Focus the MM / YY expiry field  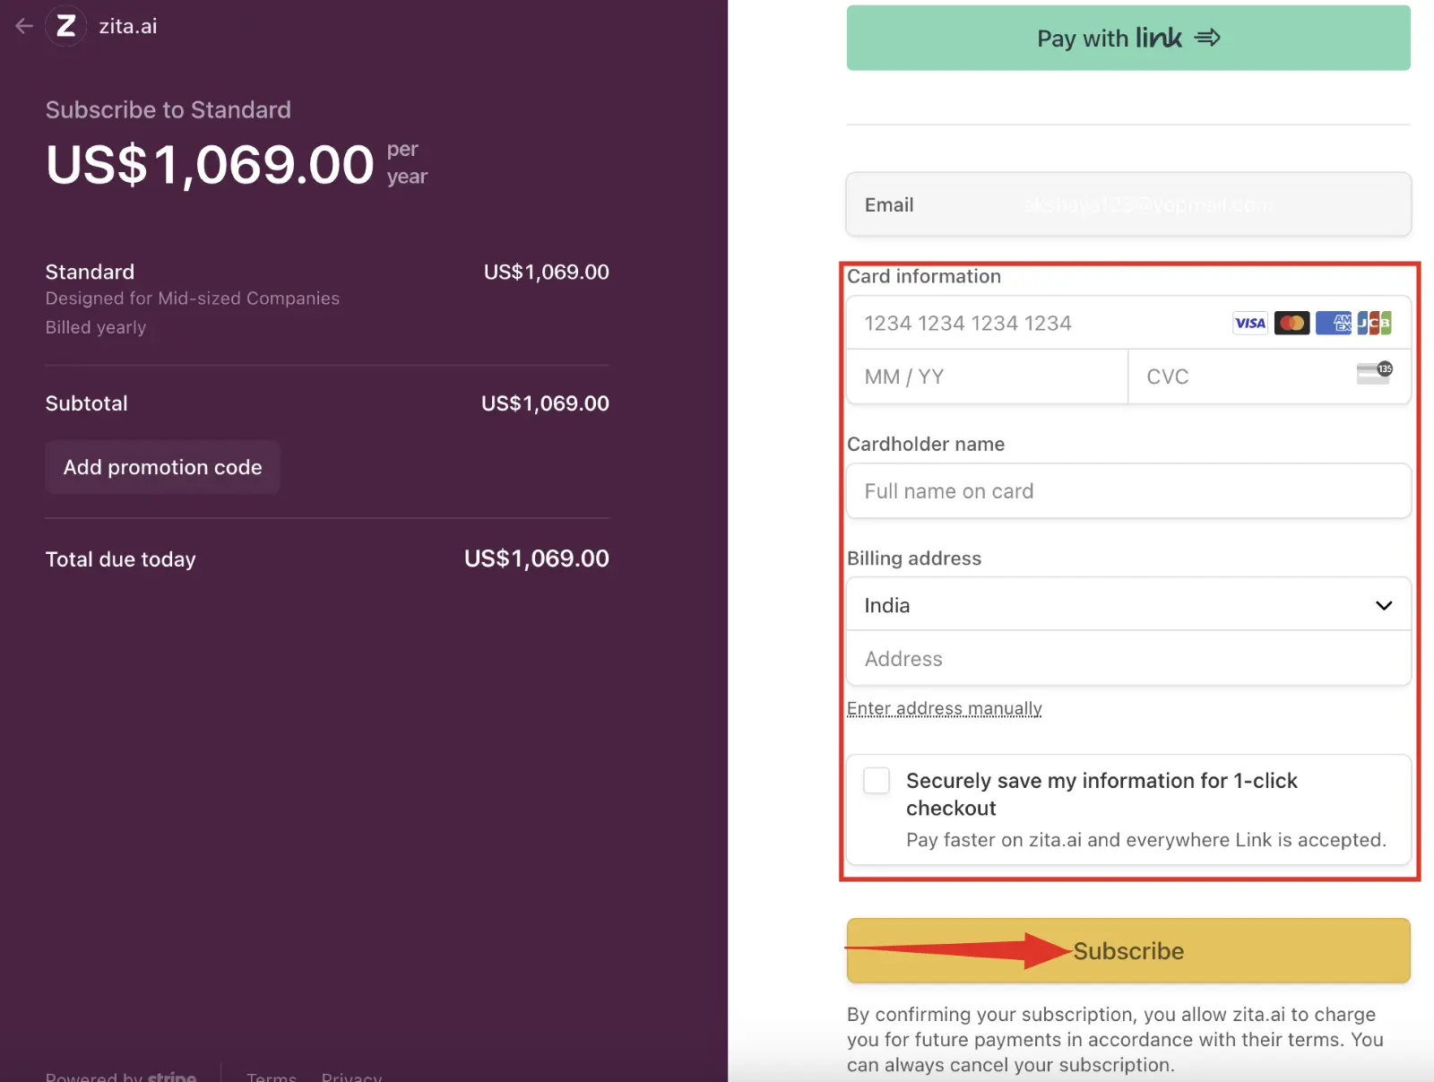point(987,377)
